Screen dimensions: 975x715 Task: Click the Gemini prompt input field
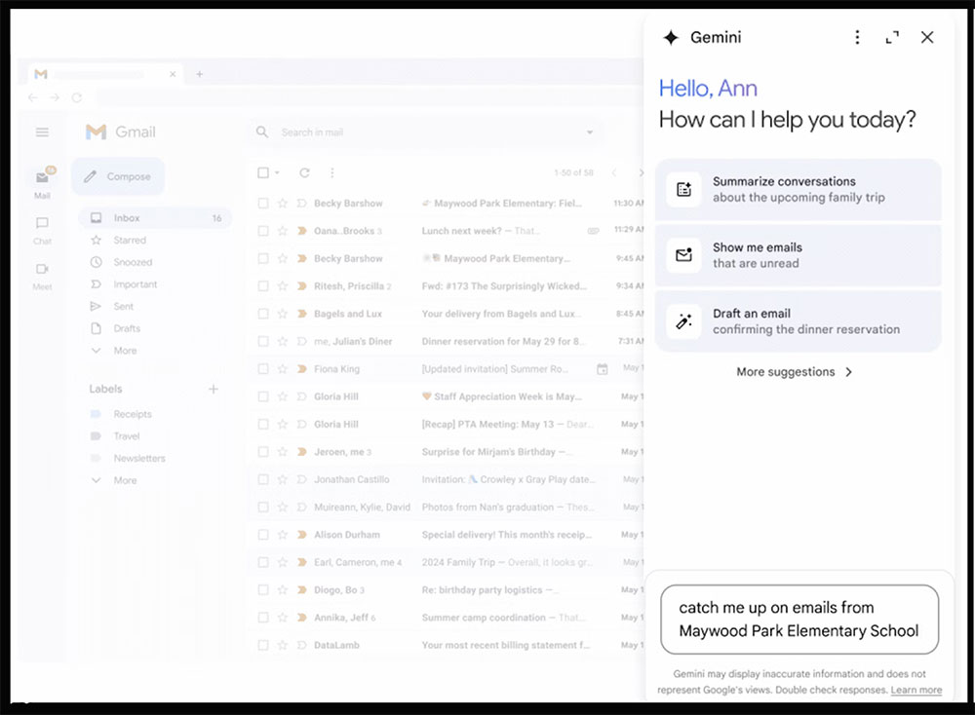click(799, 619)
